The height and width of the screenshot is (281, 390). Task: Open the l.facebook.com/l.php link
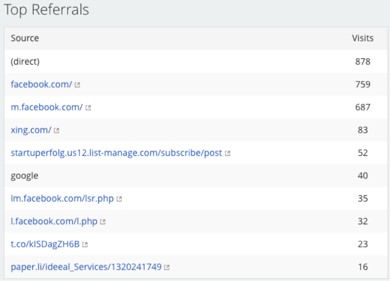pos(54,222)
